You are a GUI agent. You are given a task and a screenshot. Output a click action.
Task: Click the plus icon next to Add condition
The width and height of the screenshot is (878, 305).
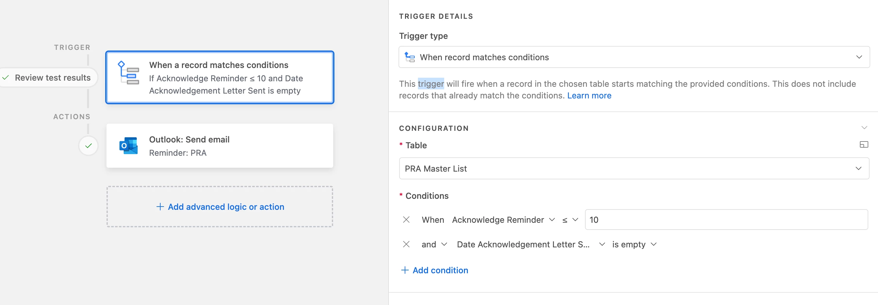(405, 270)
